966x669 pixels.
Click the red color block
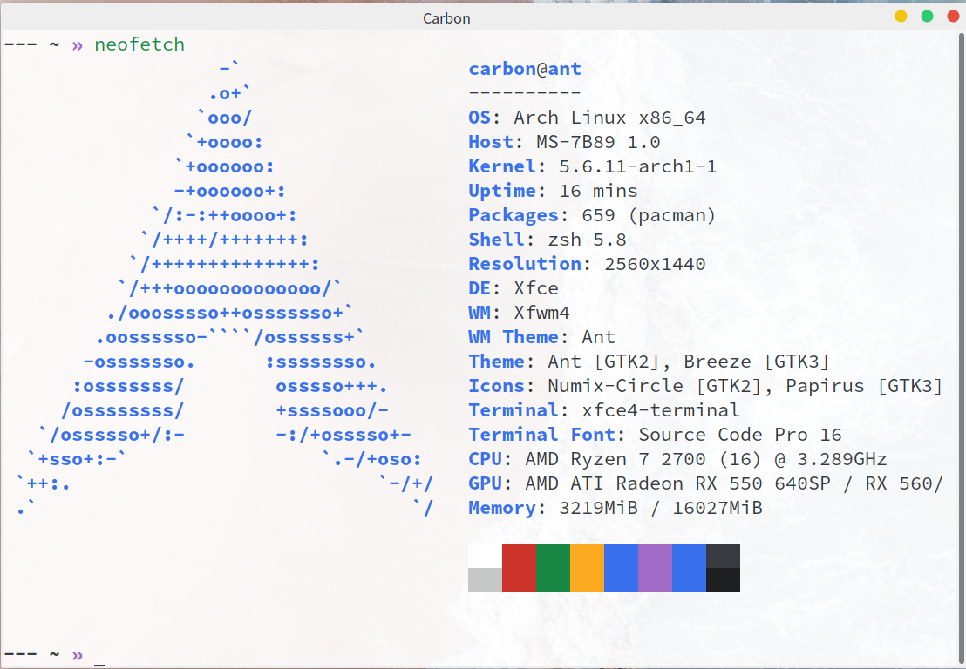click(519, 567)
